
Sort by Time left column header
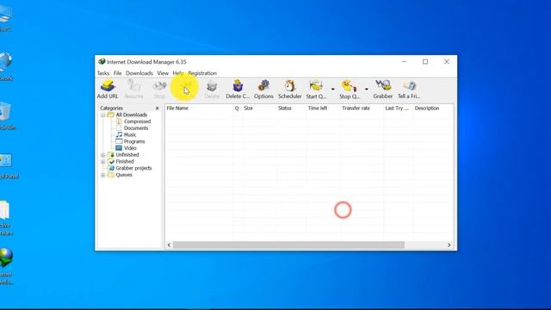point(323,108)
